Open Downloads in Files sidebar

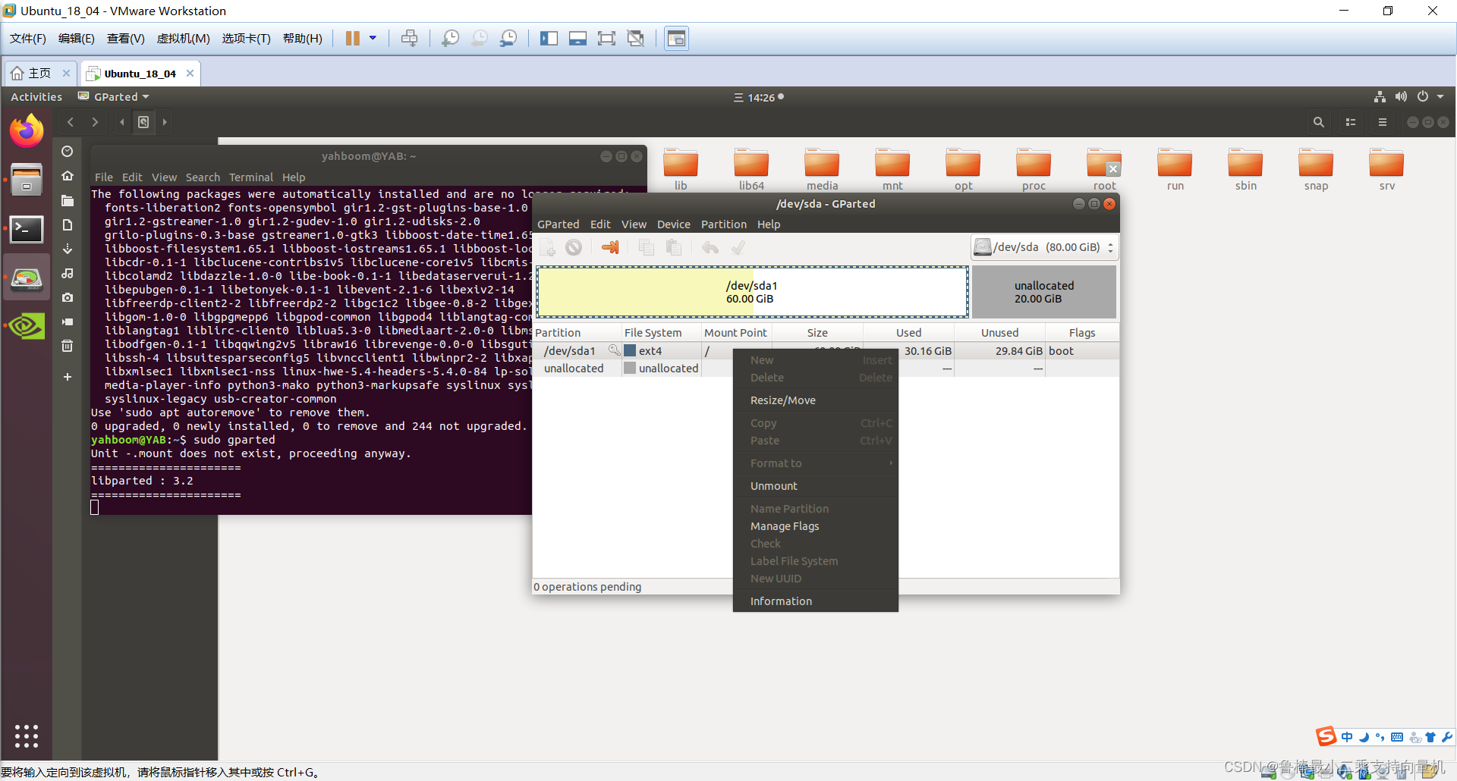pos(68,249)
